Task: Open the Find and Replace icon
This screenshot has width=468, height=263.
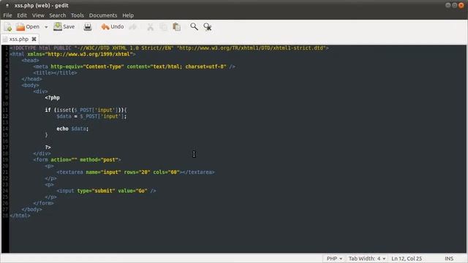Action: click(208, 27)
